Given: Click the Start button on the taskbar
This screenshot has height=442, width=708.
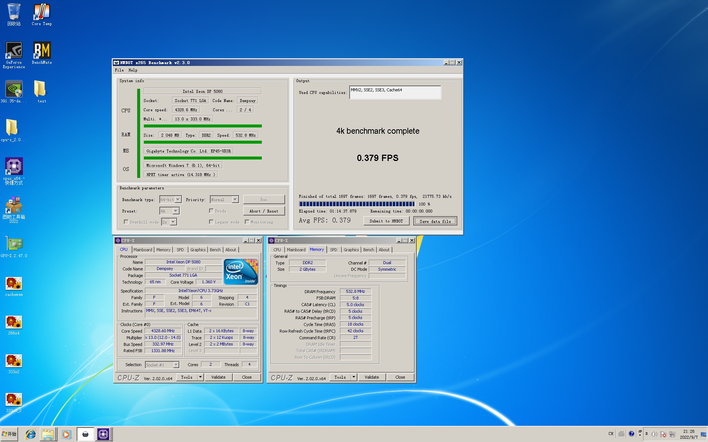Looking at the screenshot, I should pyautogui.click(x=9, y=434).
